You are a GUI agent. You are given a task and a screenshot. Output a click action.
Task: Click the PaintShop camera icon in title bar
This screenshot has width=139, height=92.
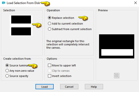[3, 3]
